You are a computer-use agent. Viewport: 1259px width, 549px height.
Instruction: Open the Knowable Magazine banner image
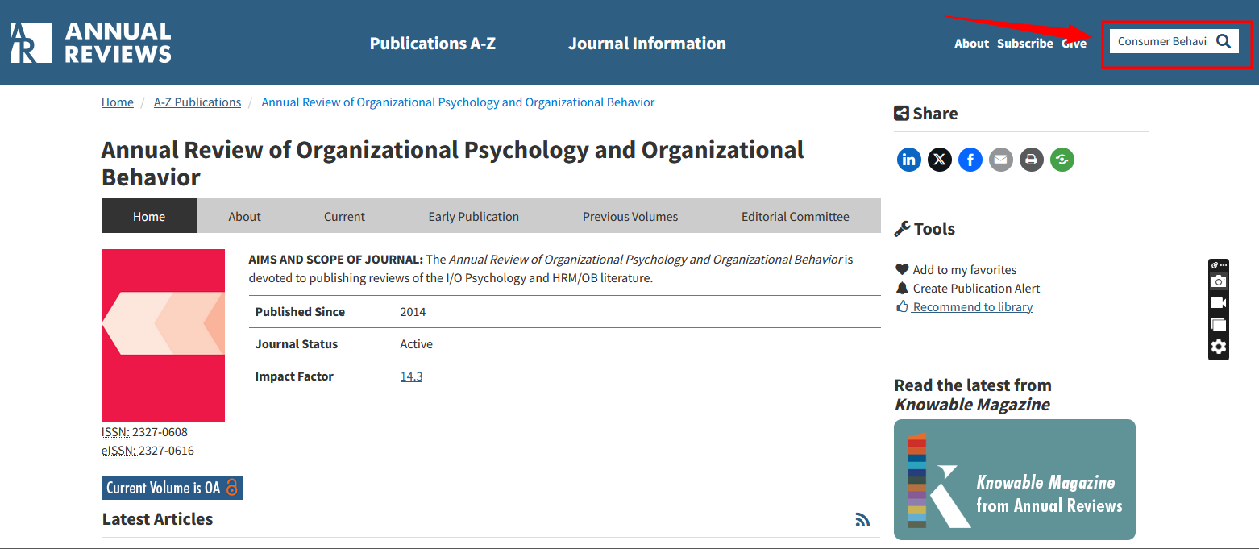(1014, 480)
